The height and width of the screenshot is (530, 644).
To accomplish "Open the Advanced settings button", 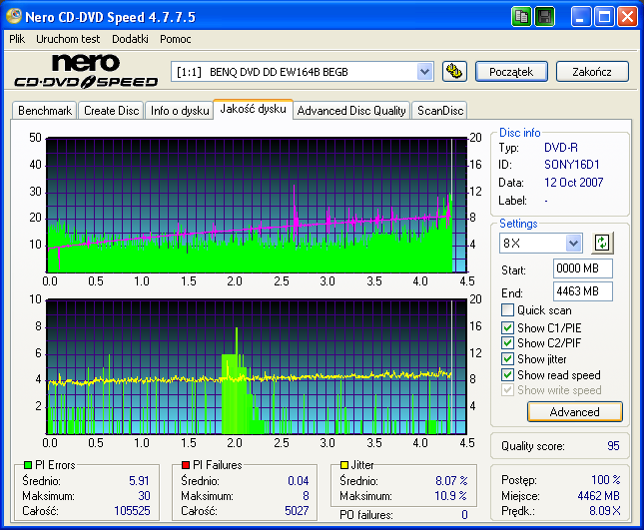I will click(574, 412).
